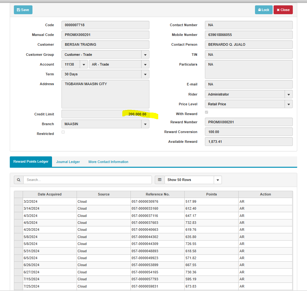
Task: Toggle the Restricted checkbox
Action: click(63, 132)
